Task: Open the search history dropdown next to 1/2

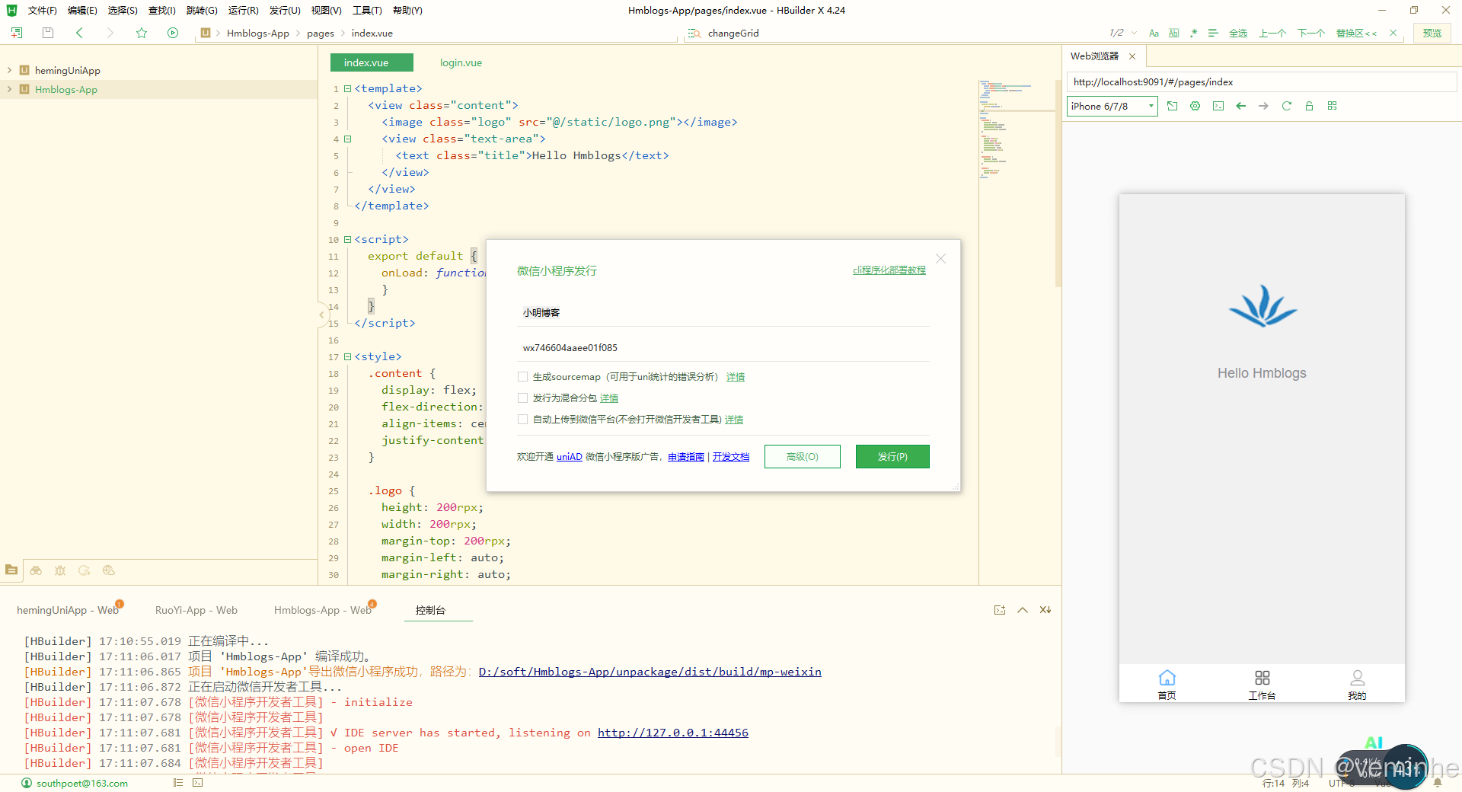Action: coord(1135,33)
